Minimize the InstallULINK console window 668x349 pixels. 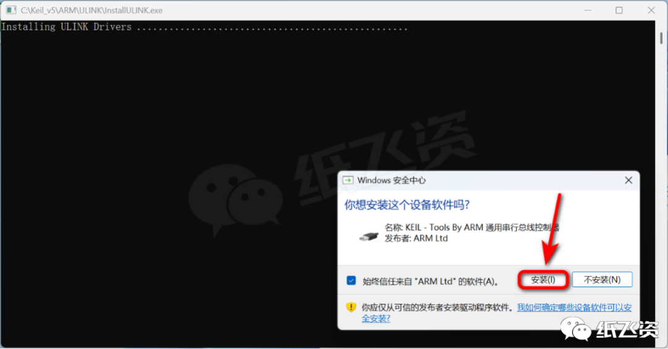click(x=588, y=11)
